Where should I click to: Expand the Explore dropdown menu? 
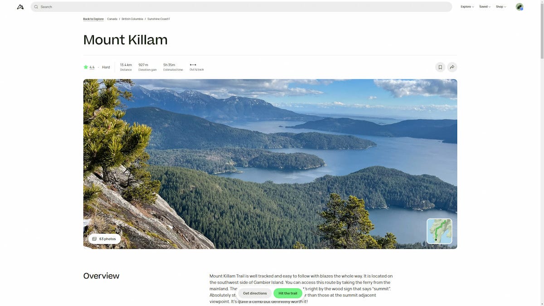click(467, 7)
